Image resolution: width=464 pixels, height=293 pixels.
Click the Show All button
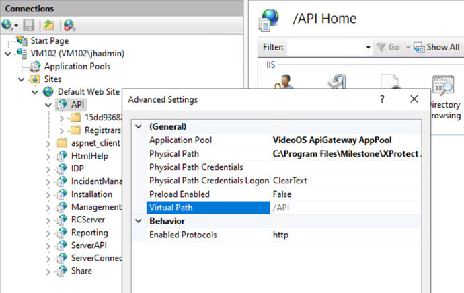(436, 47)
